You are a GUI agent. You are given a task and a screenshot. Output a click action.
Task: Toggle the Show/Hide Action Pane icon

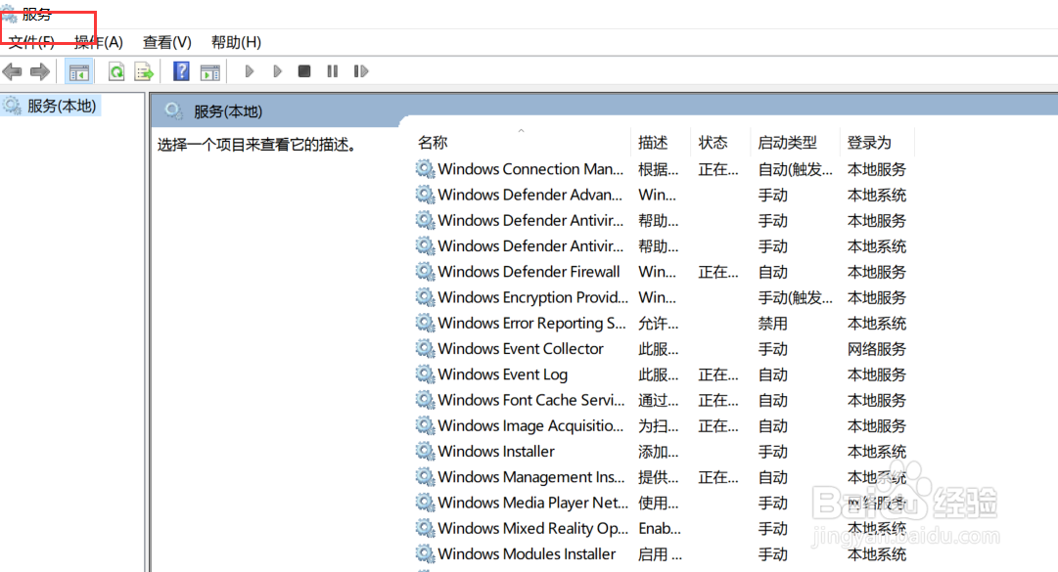[x=209, y=70]
